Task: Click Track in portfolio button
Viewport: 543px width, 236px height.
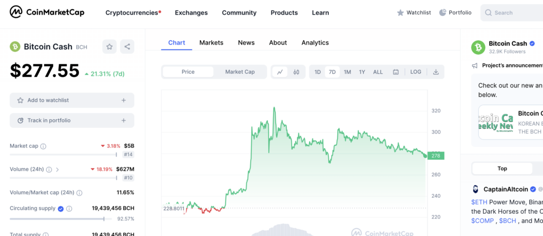Action: [72, 120]
